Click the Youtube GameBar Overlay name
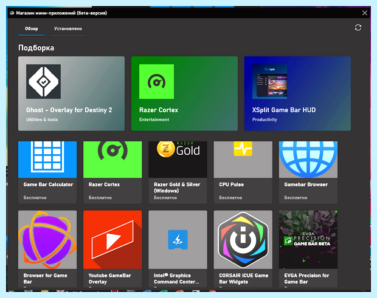Image resolution: width=377 pixels, height=298 pixels. tap(109, 279)
